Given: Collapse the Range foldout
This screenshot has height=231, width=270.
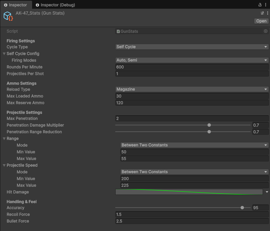Looking at the screenshot, I should (4, 138).
